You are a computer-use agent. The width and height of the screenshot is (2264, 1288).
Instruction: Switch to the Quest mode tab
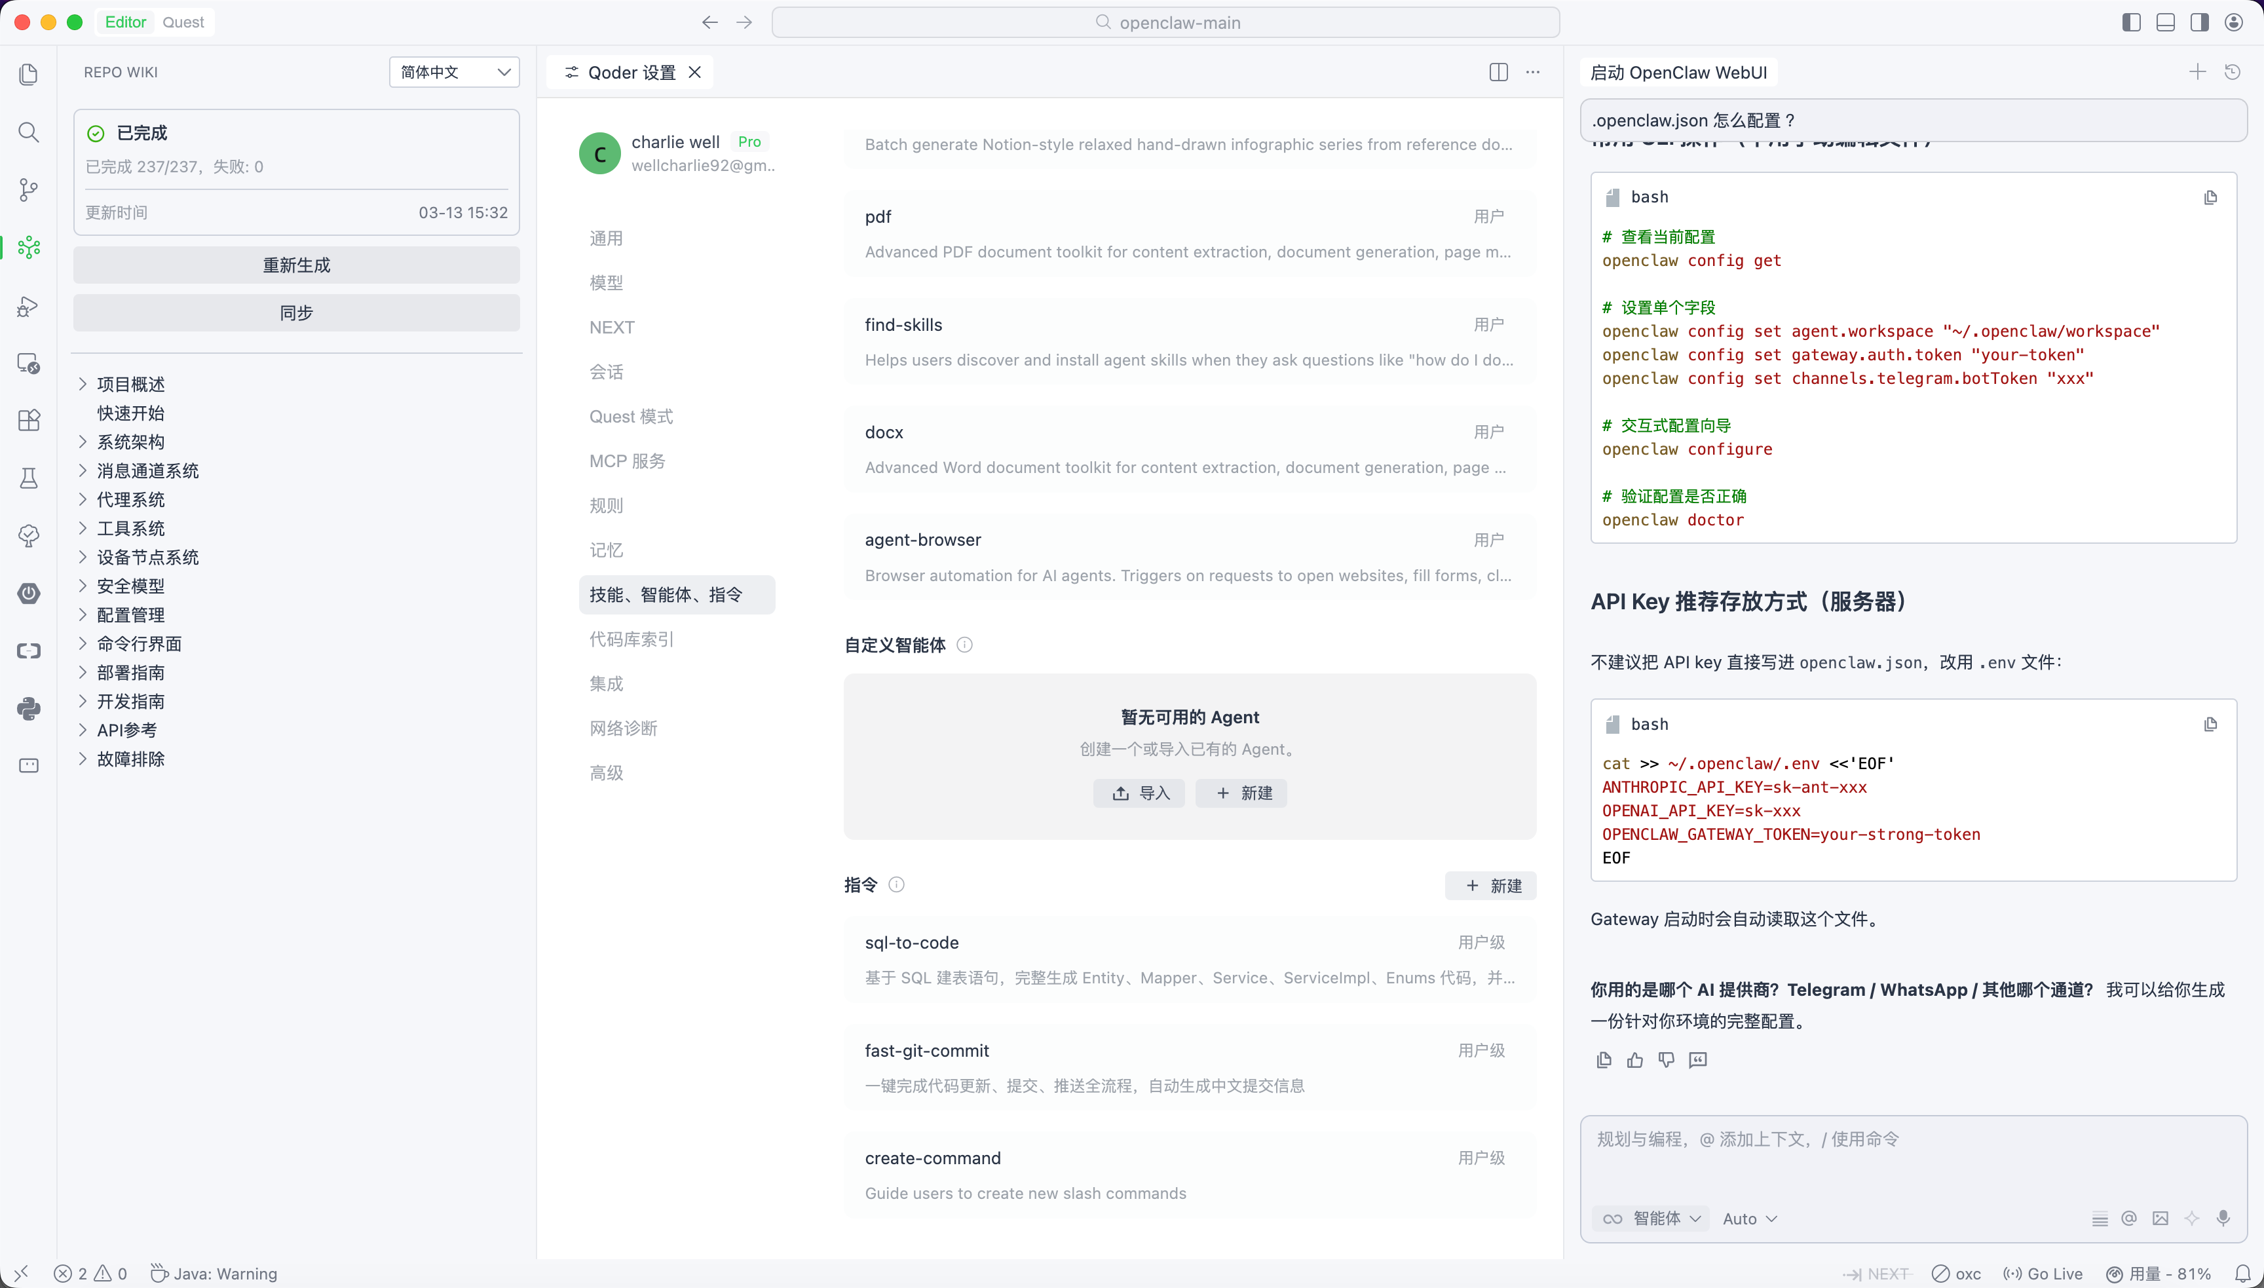point(183,22)
